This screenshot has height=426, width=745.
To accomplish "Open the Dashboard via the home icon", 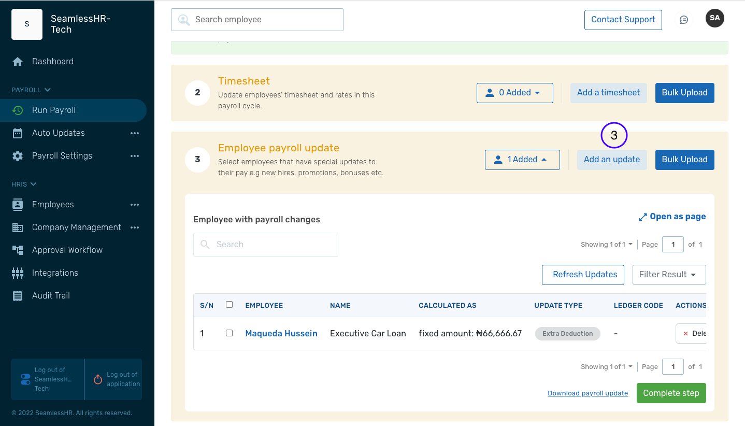I will (18, 61).
